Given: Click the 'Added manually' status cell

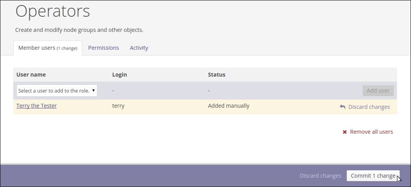Looking at the screenshot, I should tap(228, 106).
